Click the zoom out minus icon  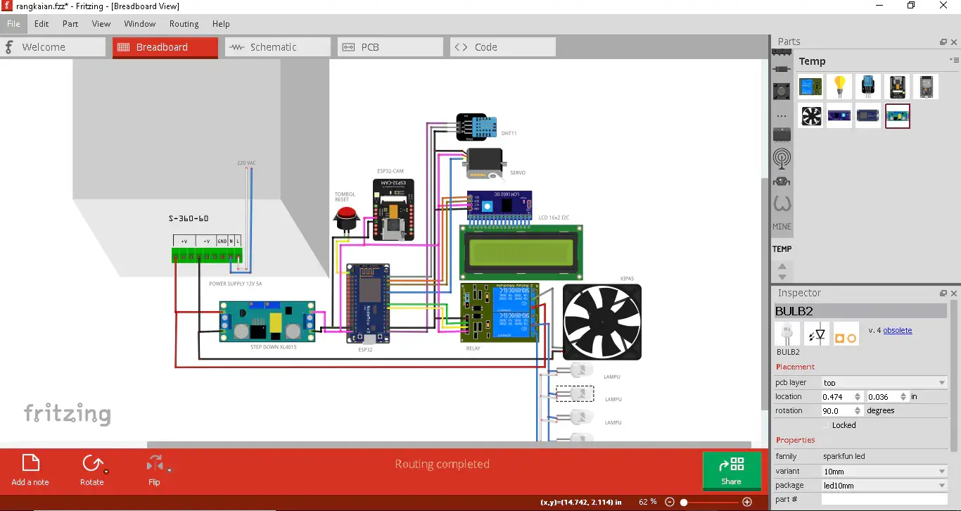[670, 502]
